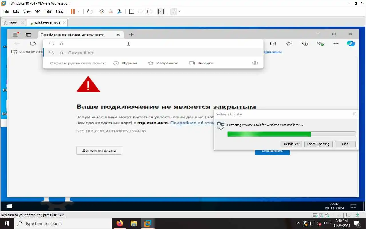Open the Help menu

(59, 11)
